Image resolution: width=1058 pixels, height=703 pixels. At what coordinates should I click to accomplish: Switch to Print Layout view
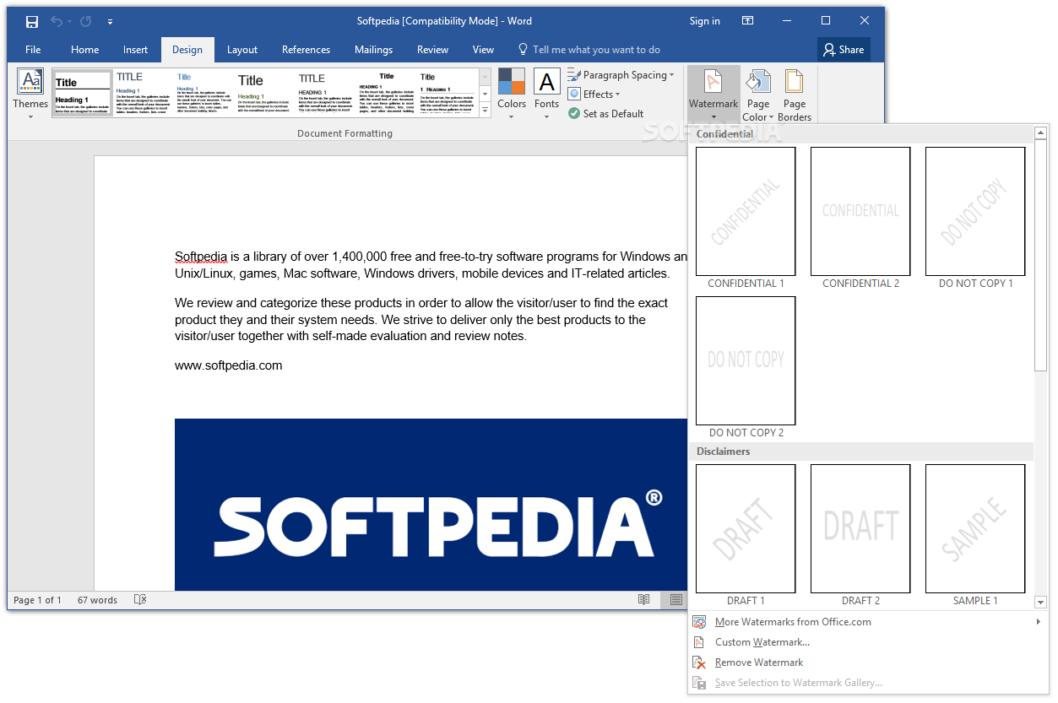[676, 600]
